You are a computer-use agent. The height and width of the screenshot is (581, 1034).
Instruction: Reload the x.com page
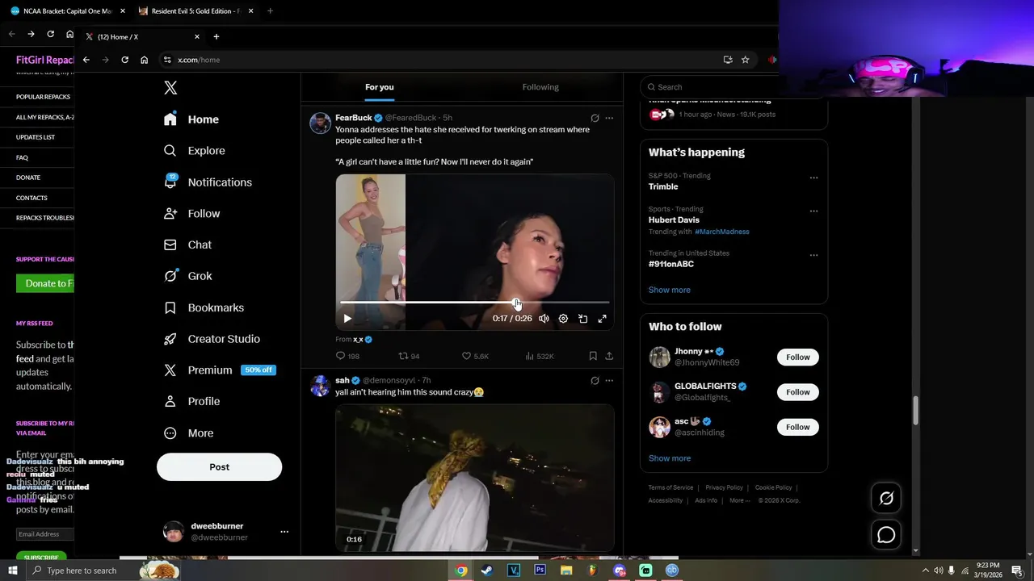(x=124, y=60)
